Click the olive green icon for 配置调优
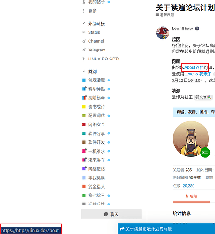 pos(84,116)
